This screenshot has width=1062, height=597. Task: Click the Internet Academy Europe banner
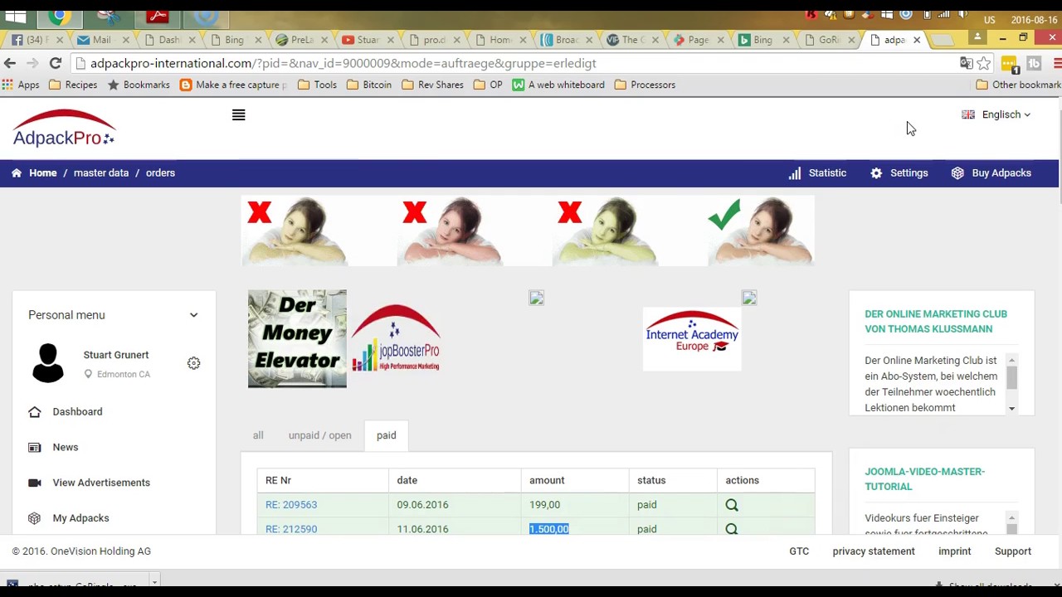pyautogui.click(x=692, y=338)
